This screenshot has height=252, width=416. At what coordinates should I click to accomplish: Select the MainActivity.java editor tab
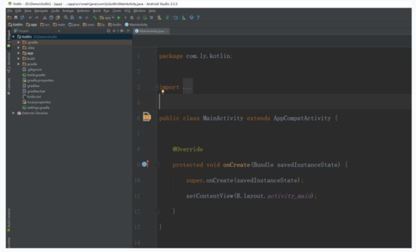tap(150, 31)
